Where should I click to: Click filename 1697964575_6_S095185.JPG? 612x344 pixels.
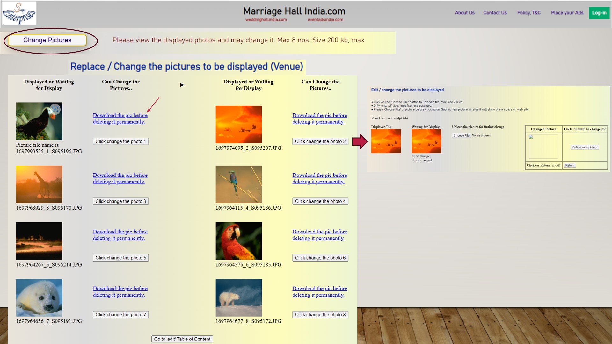point(249,265)
